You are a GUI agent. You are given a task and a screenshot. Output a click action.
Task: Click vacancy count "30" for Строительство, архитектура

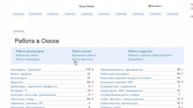click(x=178, y=103)
